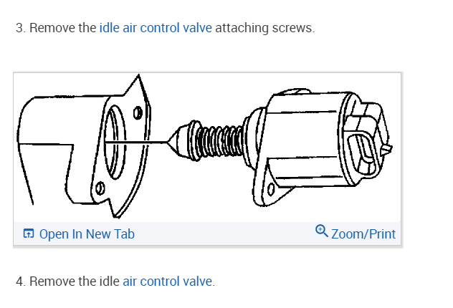Screen dimensions: 453x308
Task: Open the "idle air control valve" link in step 3
Action: tap(156, 29)
